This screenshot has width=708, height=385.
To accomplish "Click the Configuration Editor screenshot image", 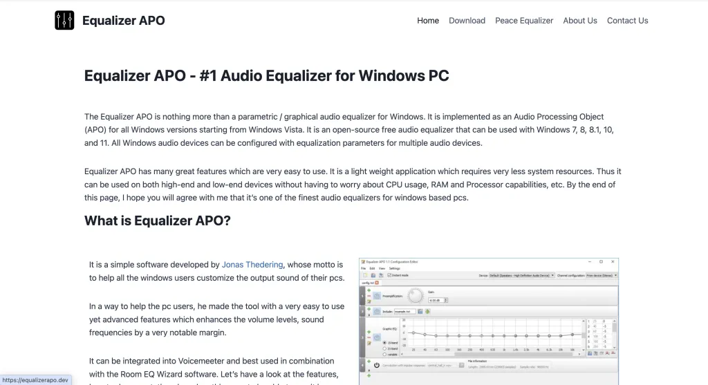I will click(489, 321).
